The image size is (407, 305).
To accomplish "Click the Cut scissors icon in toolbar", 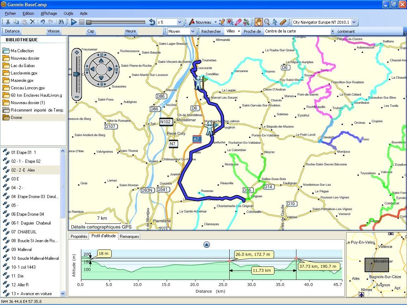I will click(x=8, y=22).
